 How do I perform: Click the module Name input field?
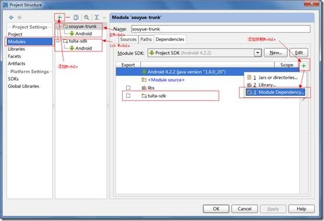point(220,29)
